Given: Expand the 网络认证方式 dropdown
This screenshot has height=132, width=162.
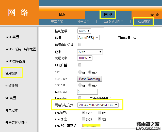Looking at the screenshot, I should (98, 105).
